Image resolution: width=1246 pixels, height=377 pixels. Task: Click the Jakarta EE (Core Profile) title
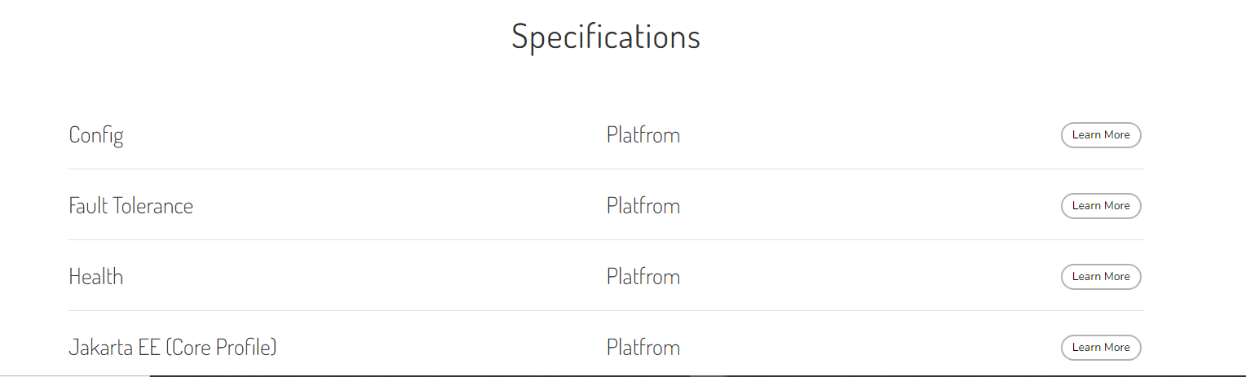point(173,348)
